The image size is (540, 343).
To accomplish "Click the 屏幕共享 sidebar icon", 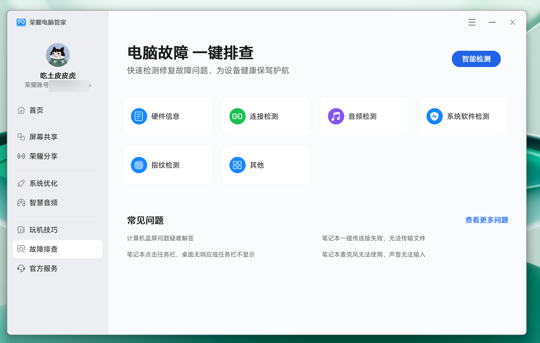I will pyautogui.click(x=21, y=137).
